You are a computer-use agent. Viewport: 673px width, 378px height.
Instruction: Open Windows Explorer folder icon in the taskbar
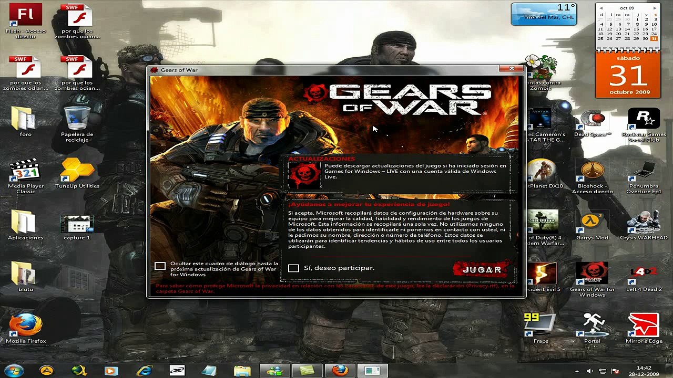click(242, 371)
